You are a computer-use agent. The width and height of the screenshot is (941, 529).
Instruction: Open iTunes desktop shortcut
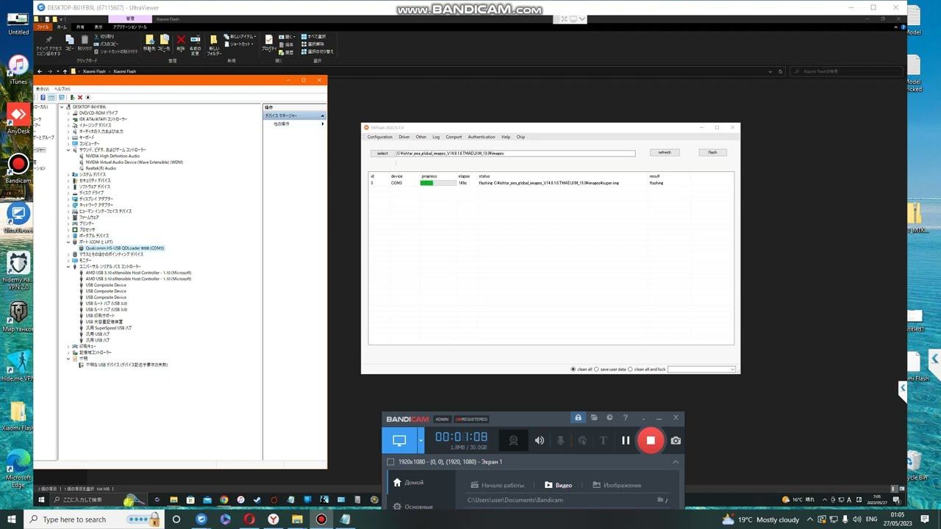[x=18, y=71]
